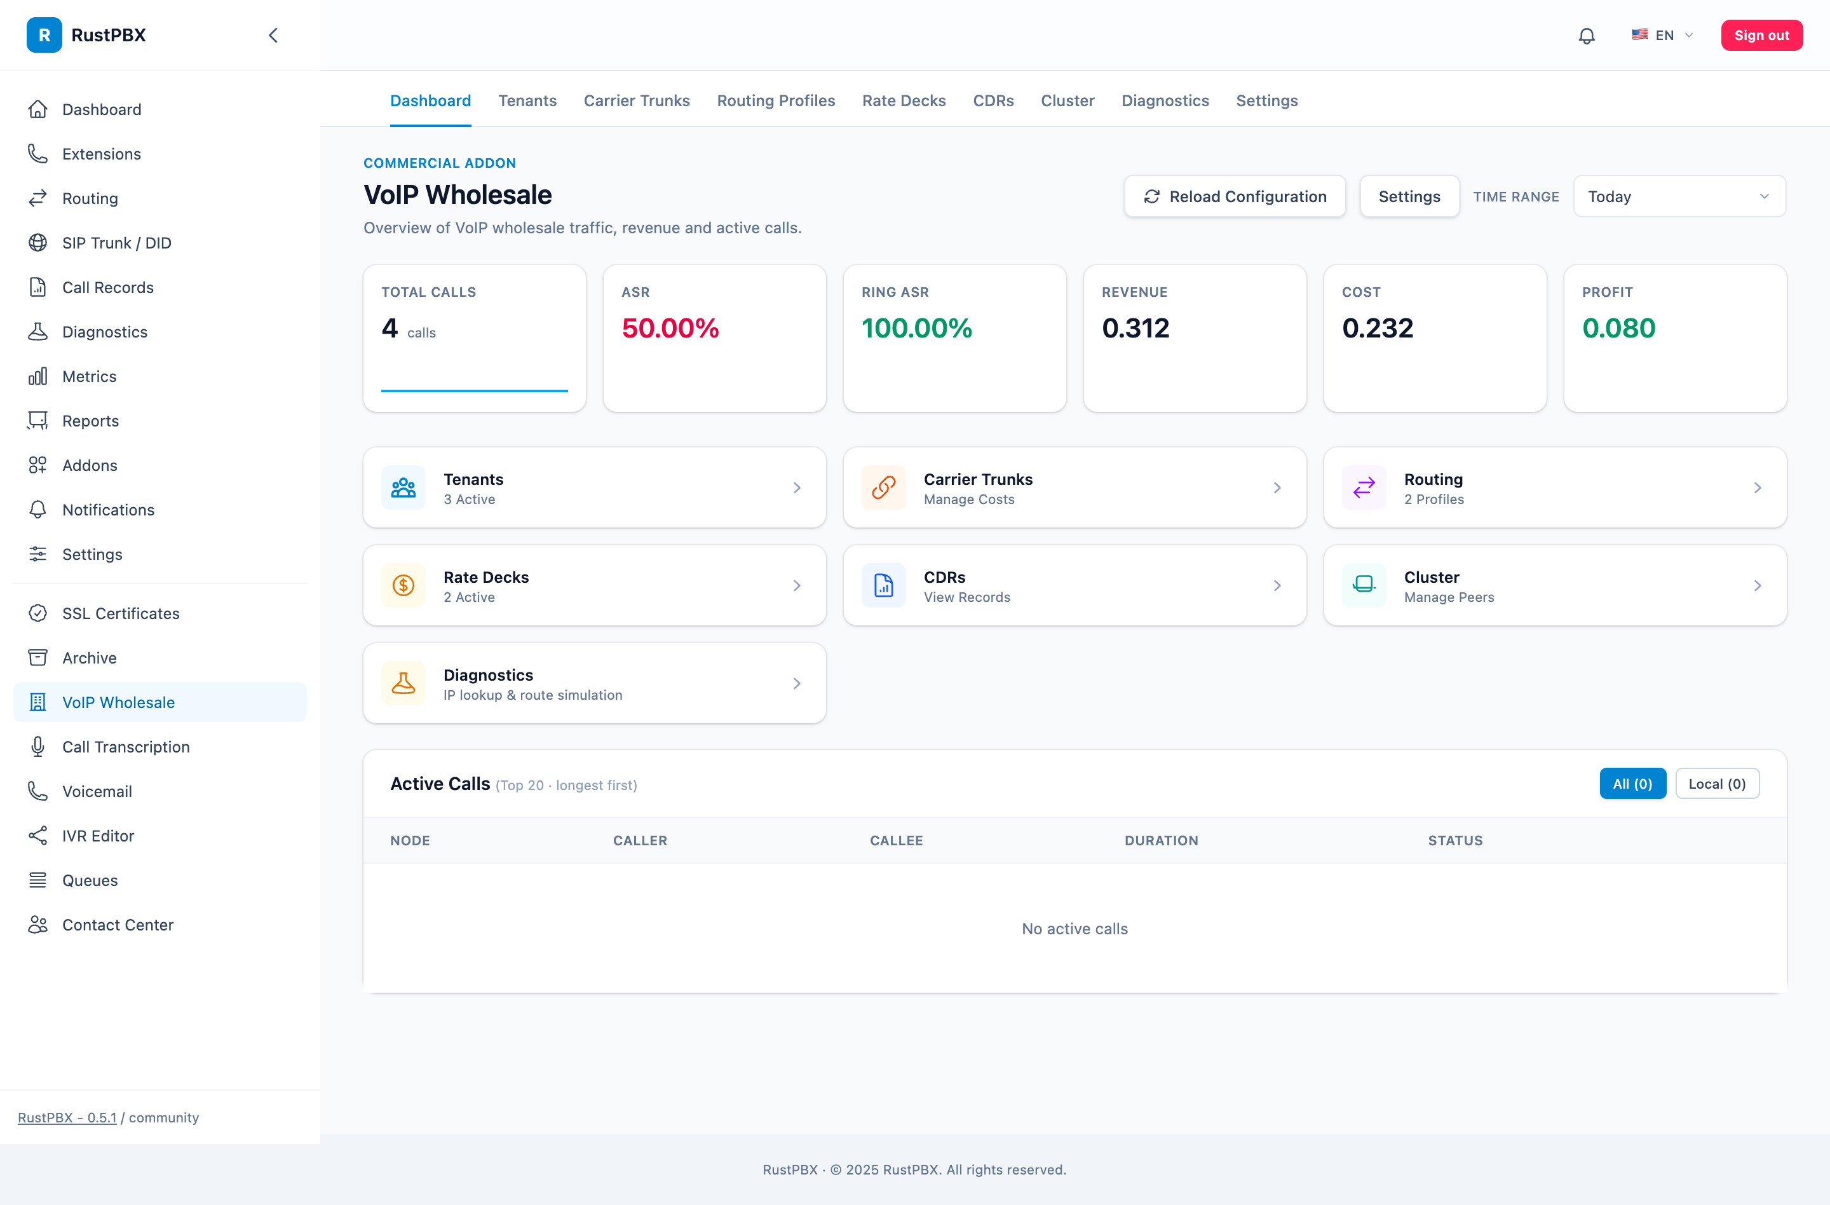Click the Settings button beside Reload Configuration
Image resolution: width=1830 pixels, height=1205 pixels.
tap(1409, 197)
